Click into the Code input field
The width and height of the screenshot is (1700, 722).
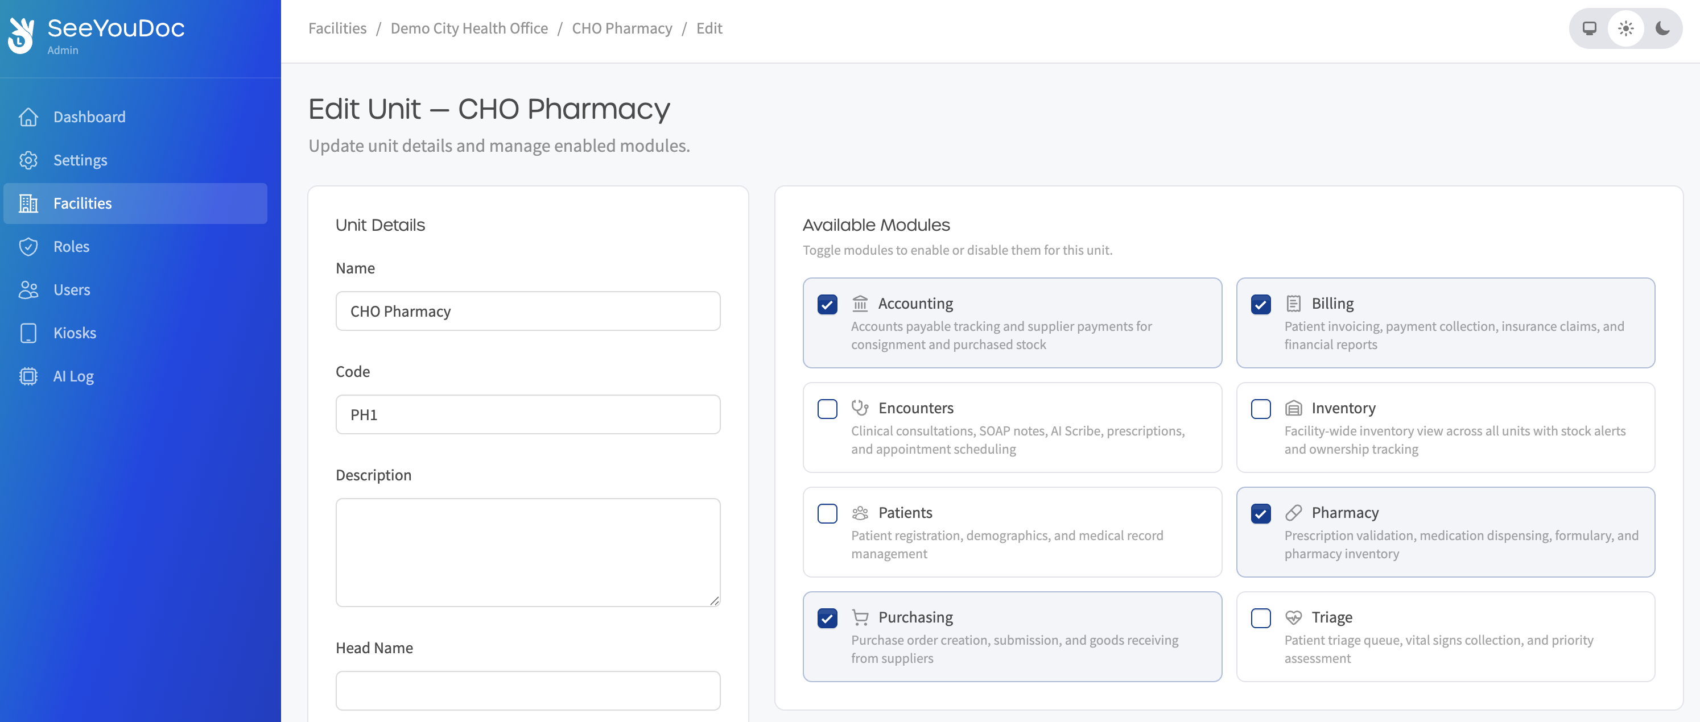click(x=527, y=415)
